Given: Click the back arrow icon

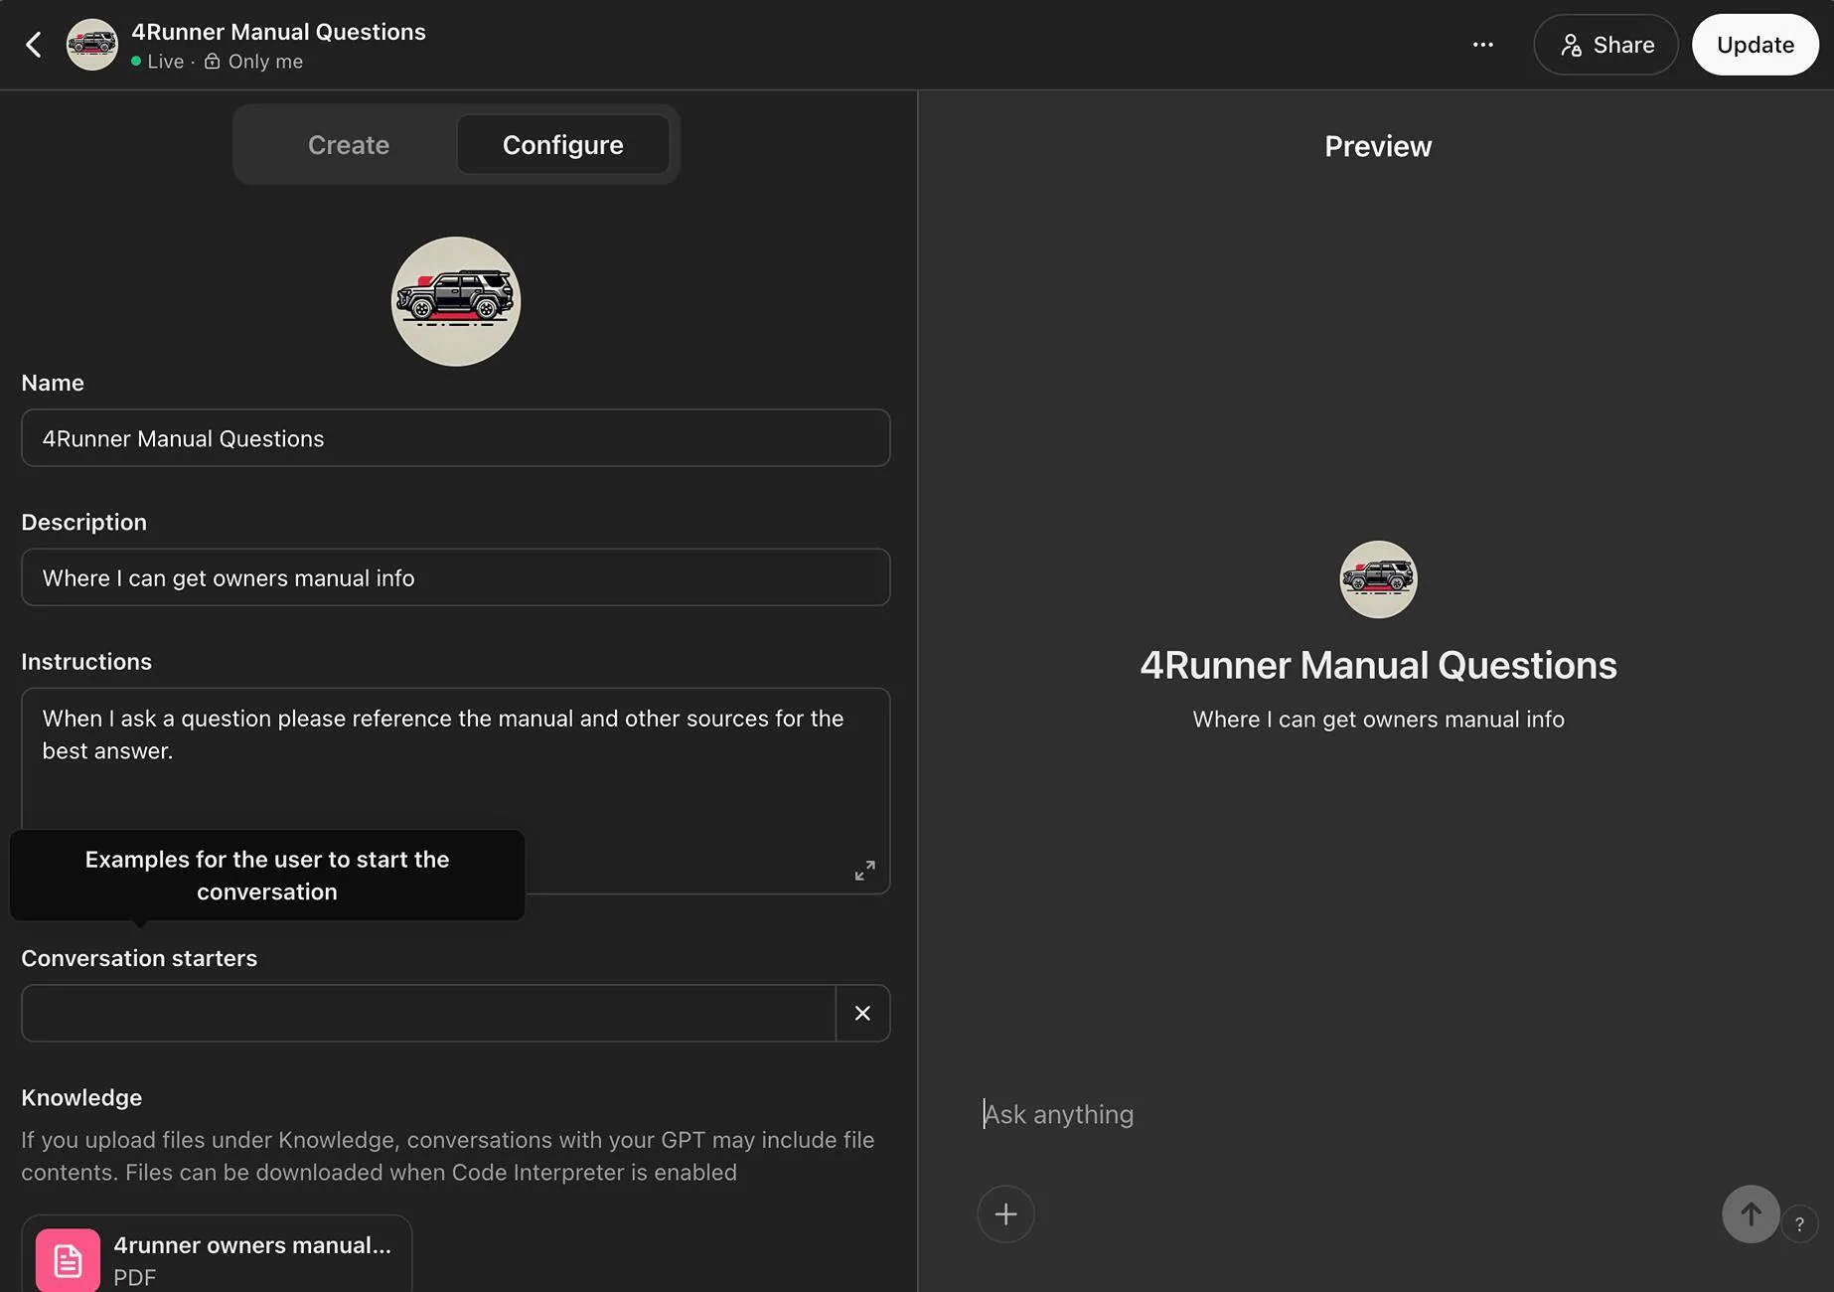Looking at the screenshot, I should 34,45.
